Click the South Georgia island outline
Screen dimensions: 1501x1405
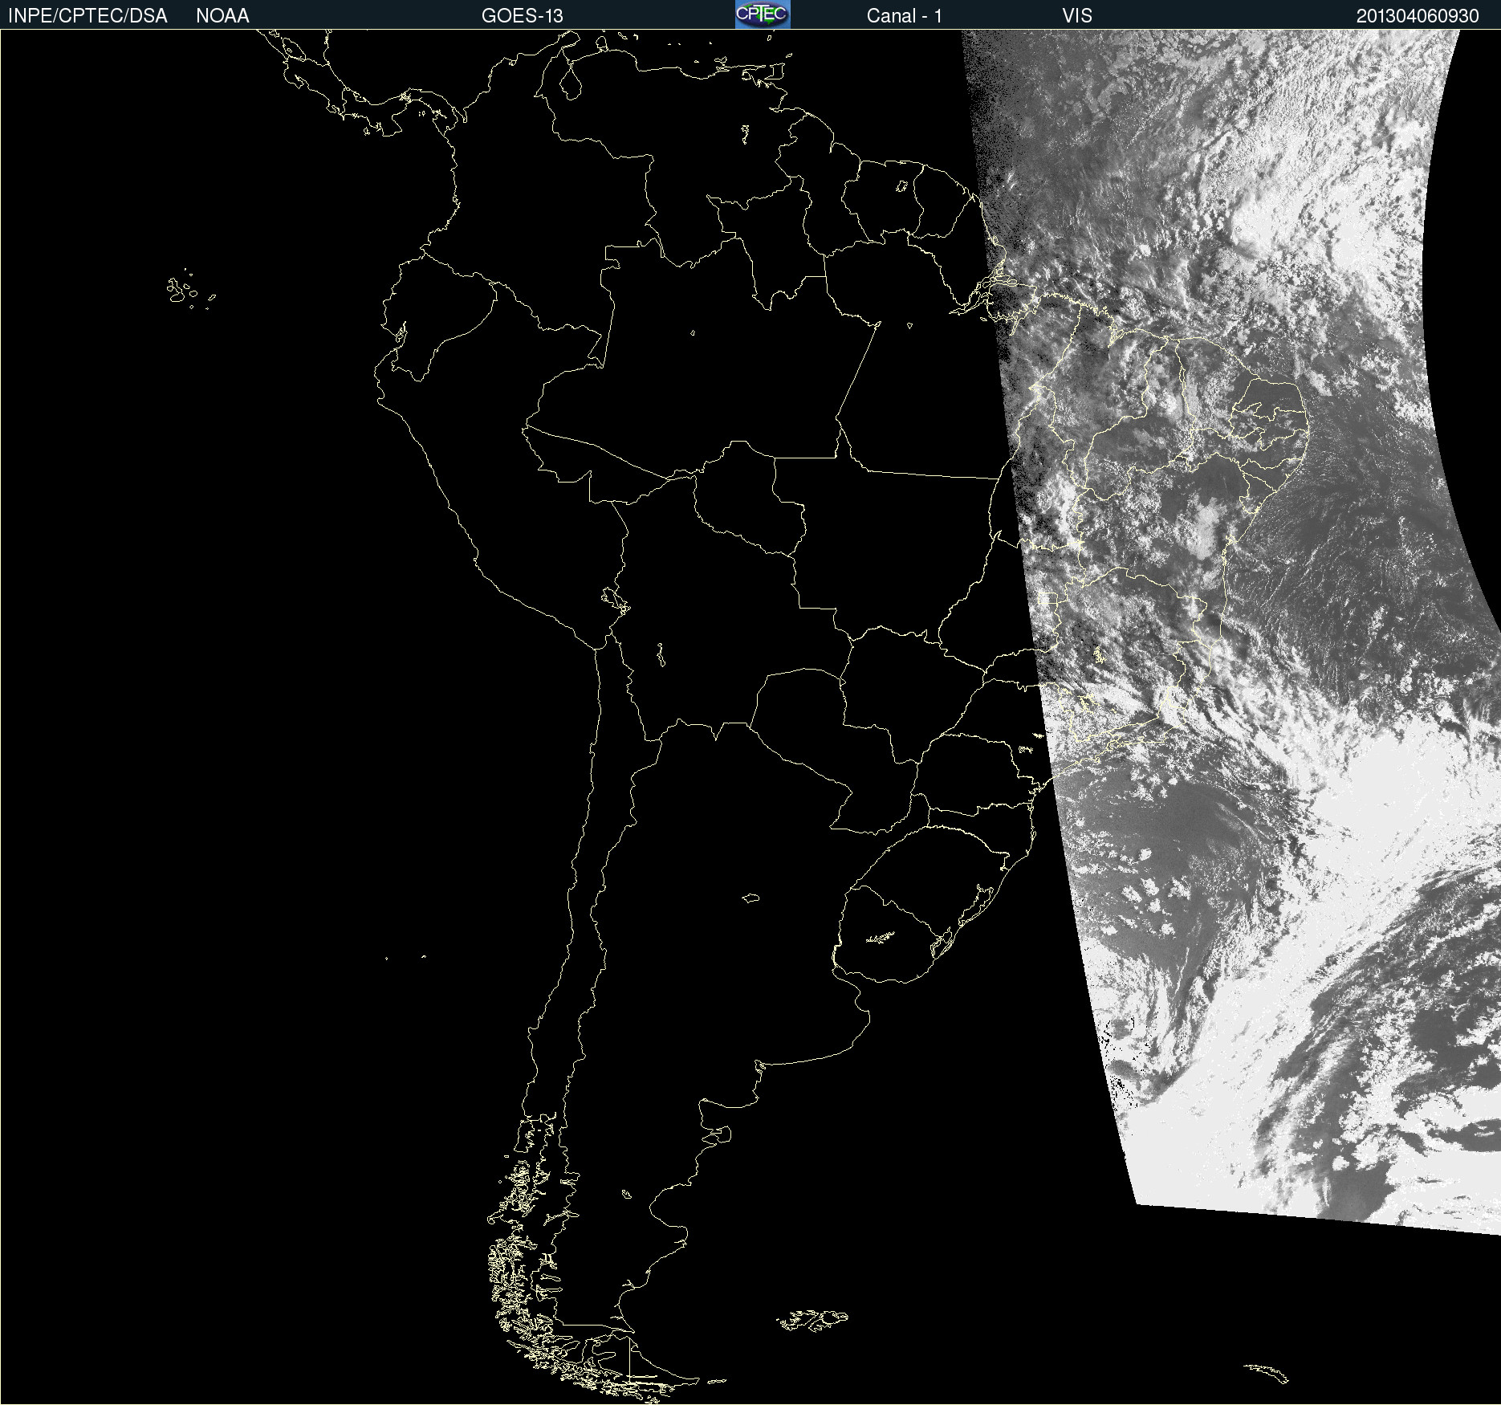tap(1267, 1373)
